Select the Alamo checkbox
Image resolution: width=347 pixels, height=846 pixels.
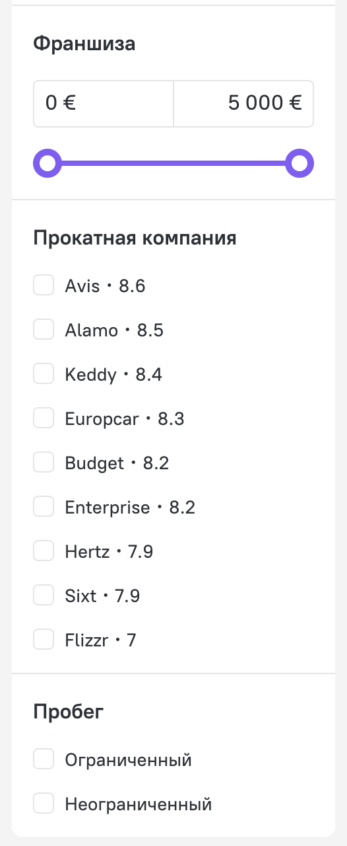point(44,330)
